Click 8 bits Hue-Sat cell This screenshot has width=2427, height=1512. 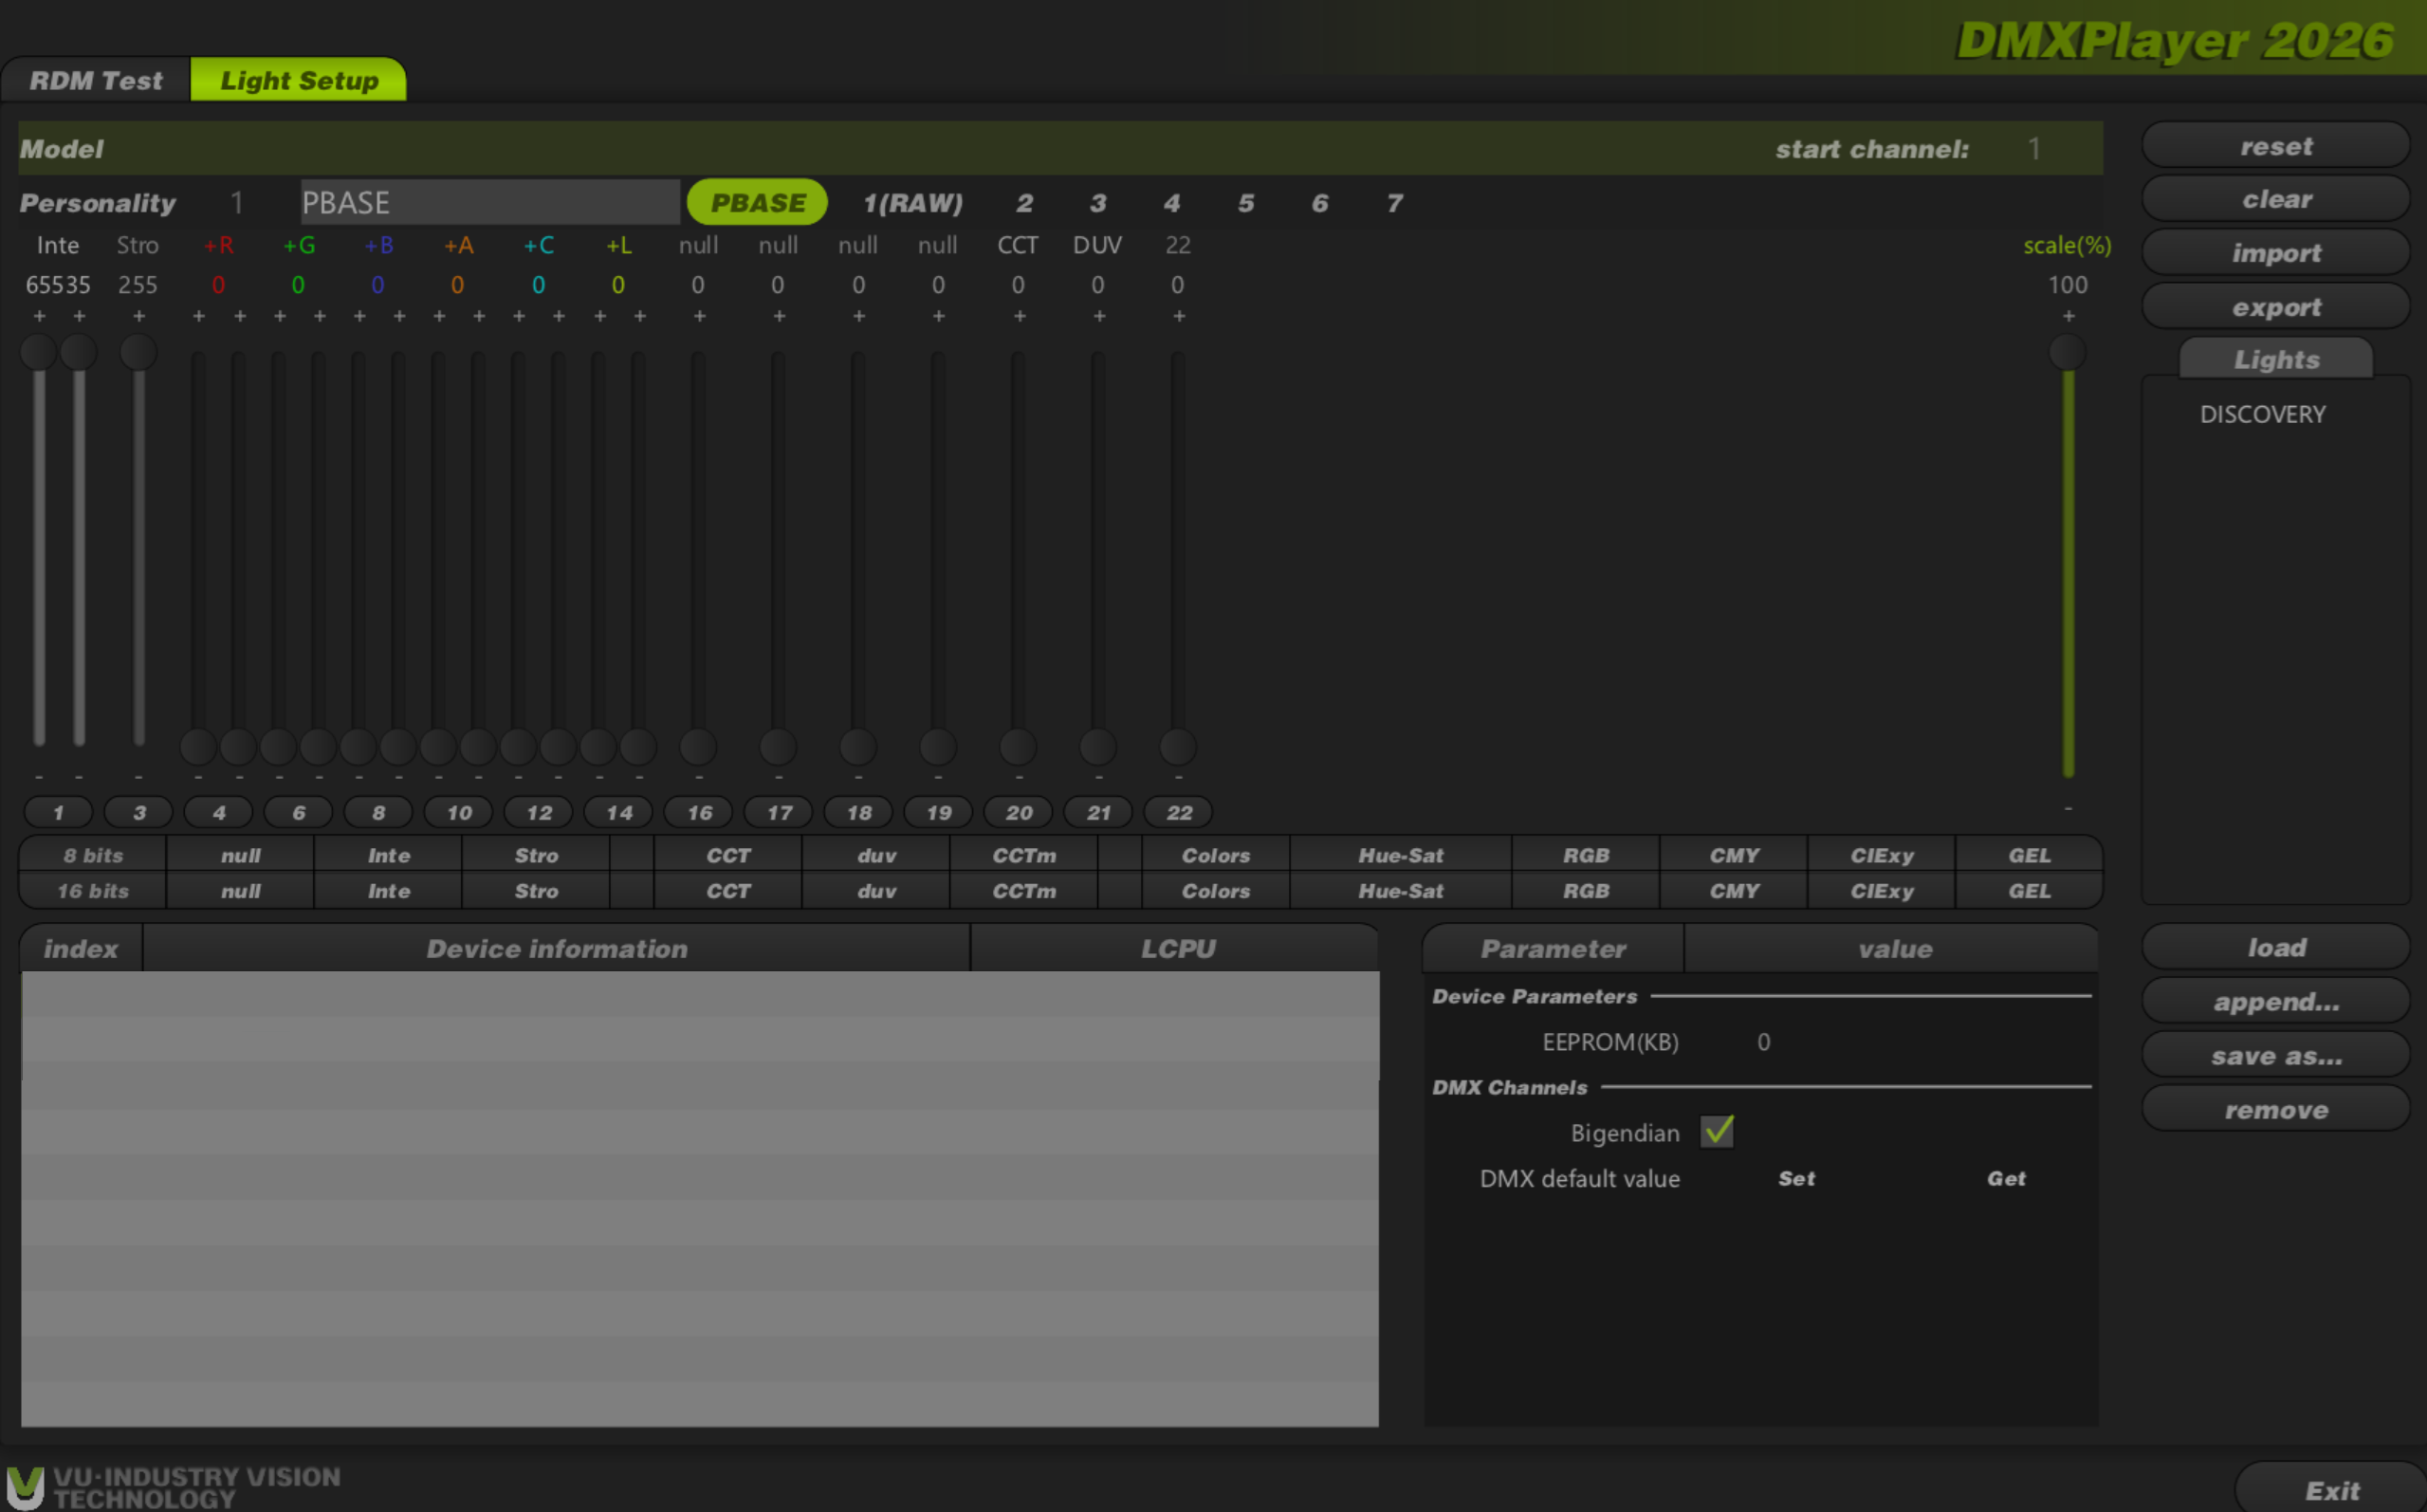pyautogui.click(x=1401, y=855)
